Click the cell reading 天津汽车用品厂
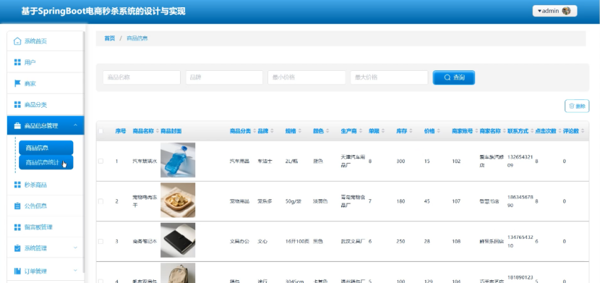 click(353, 161)
